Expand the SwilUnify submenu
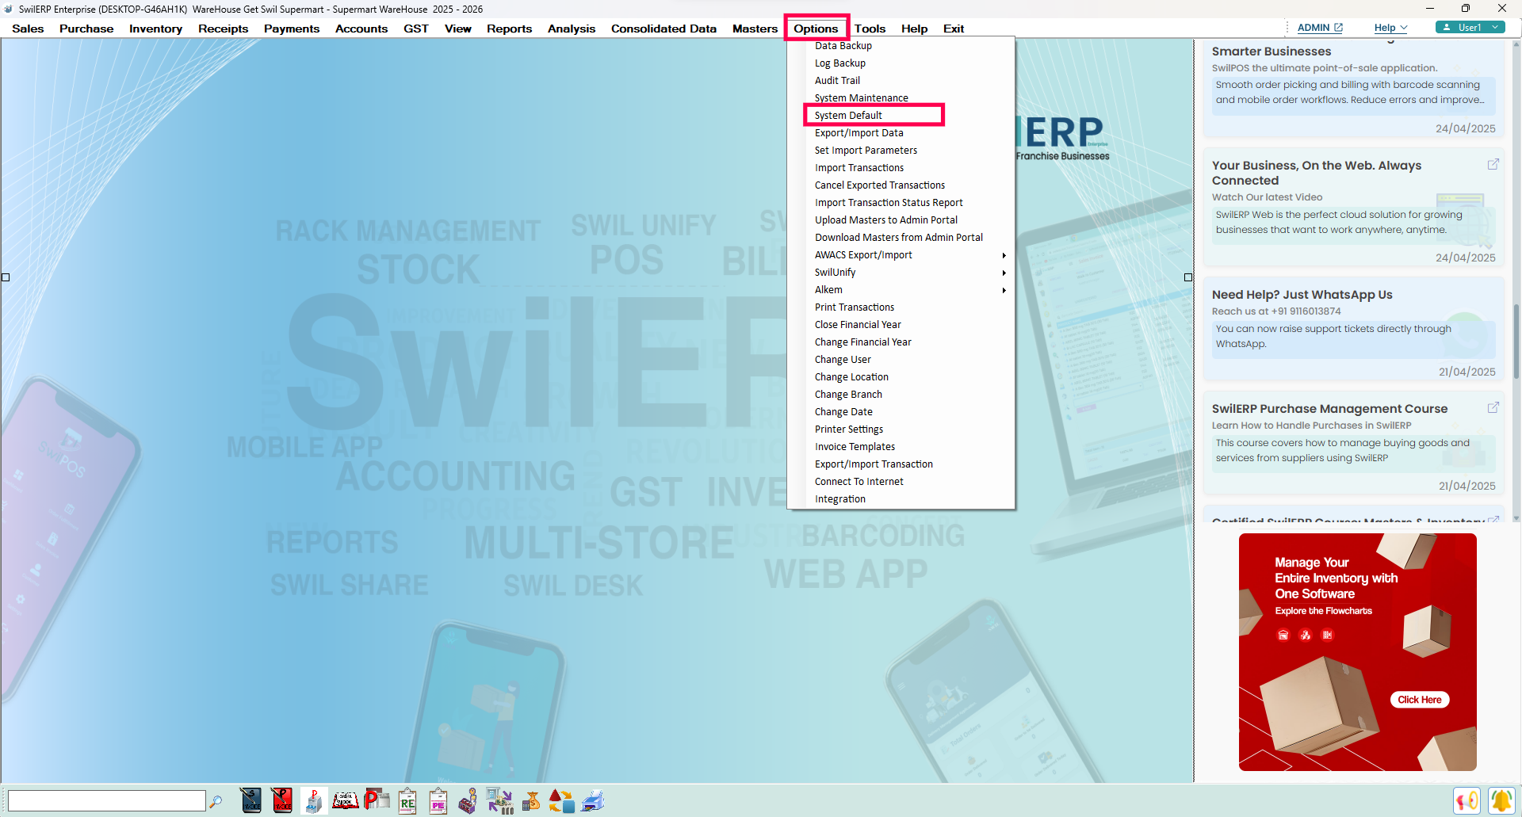1522x817 pixels. (x=1004, y=273)
